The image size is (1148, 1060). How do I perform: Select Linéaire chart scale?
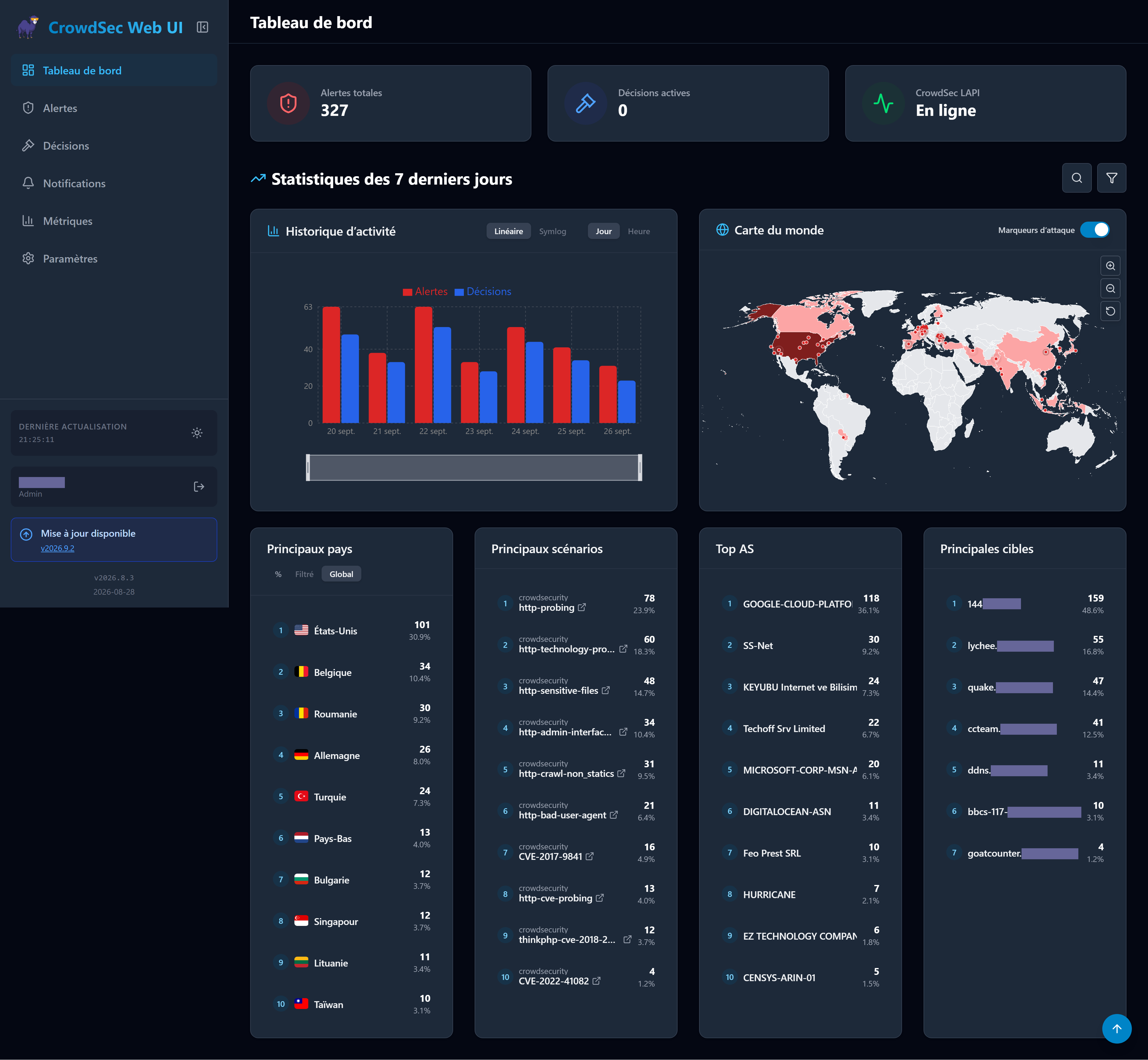pos(509,231)
